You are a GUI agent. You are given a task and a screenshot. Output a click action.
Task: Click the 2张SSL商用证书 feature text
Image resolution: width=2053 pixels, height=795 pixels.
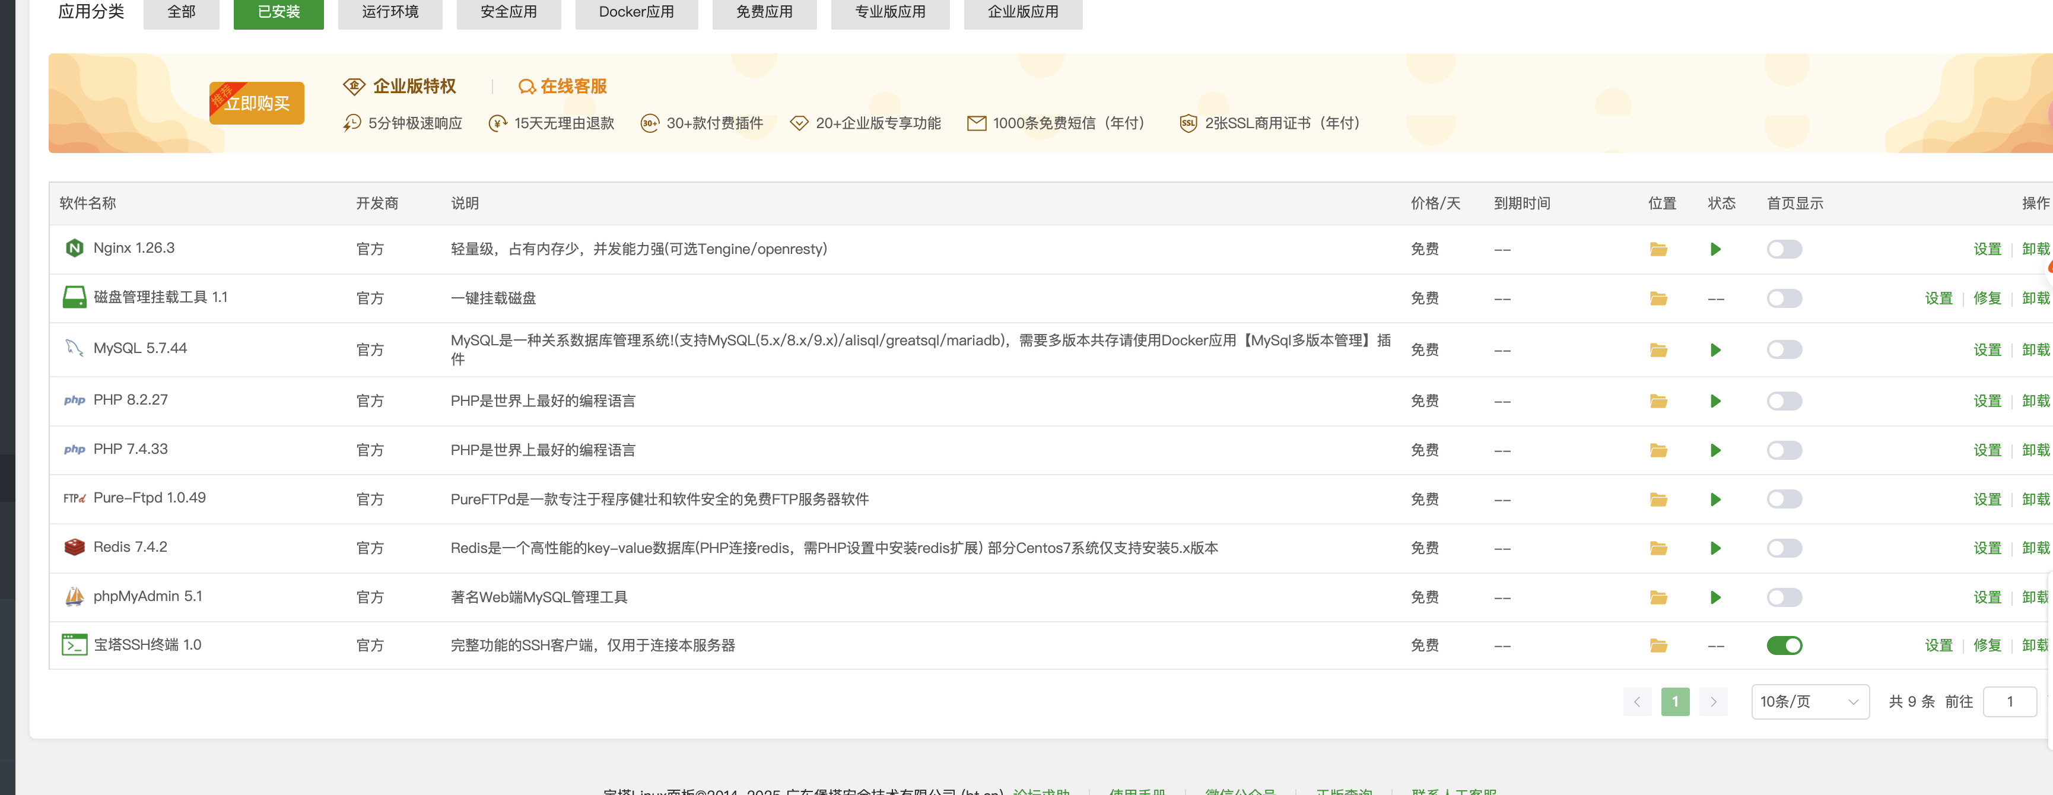click(x=1282, y=123)
